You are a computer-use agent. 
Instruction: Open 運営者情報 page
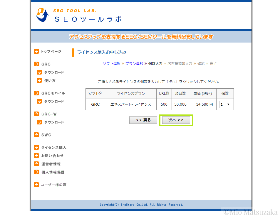(x=51, y=164)
